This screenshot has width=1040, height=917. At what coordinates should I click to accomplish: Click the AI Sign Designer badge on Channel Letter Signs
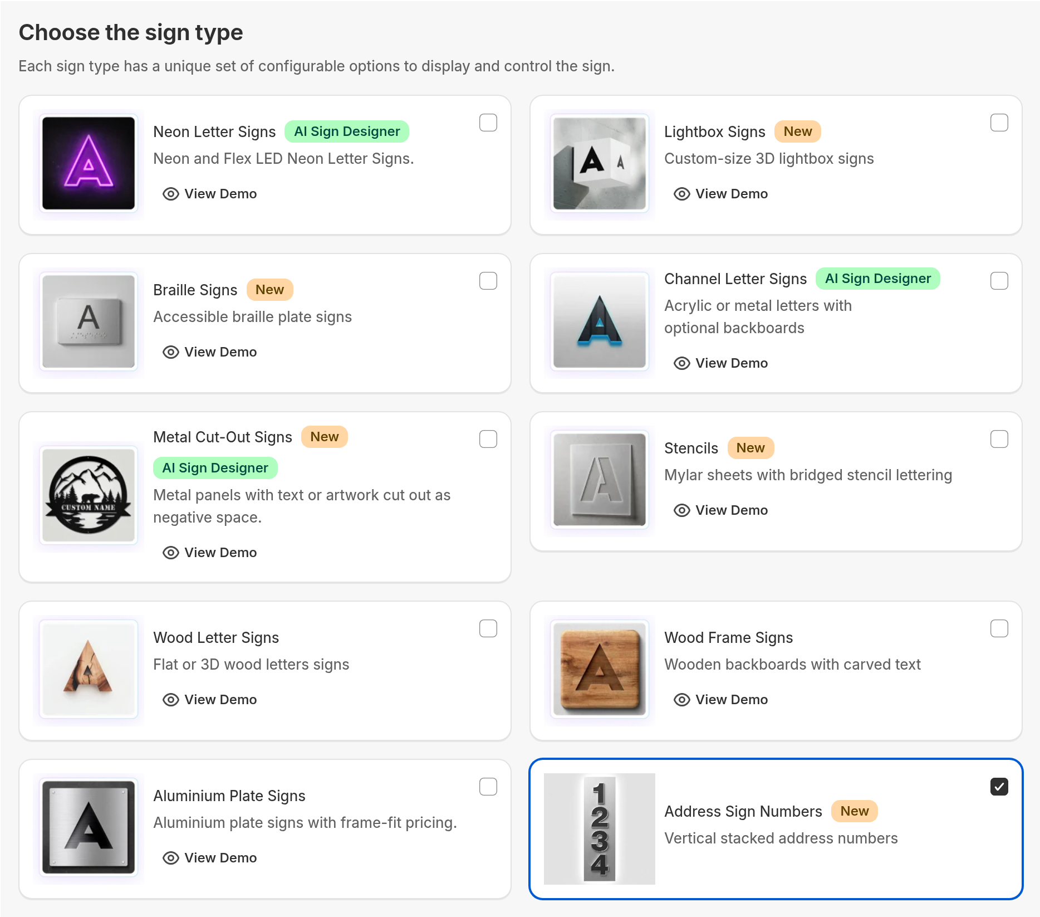(x=878, y=279)
